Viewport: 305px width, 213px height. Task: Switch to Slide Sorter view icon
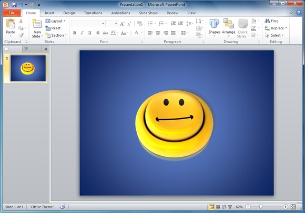click(x=218, y=207)
